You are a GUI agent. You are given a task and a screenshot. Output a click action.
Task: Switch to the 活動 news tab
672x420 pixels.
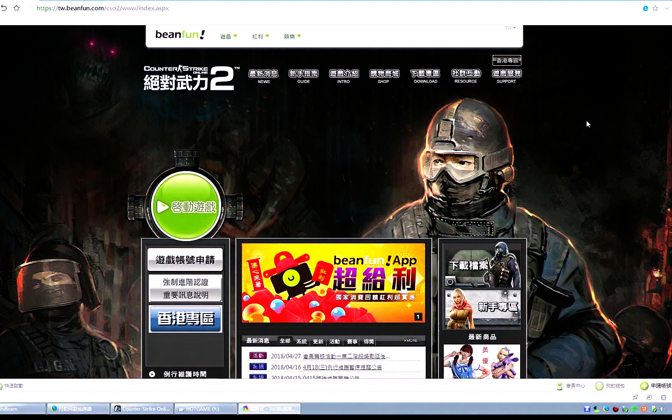[334, 341]
